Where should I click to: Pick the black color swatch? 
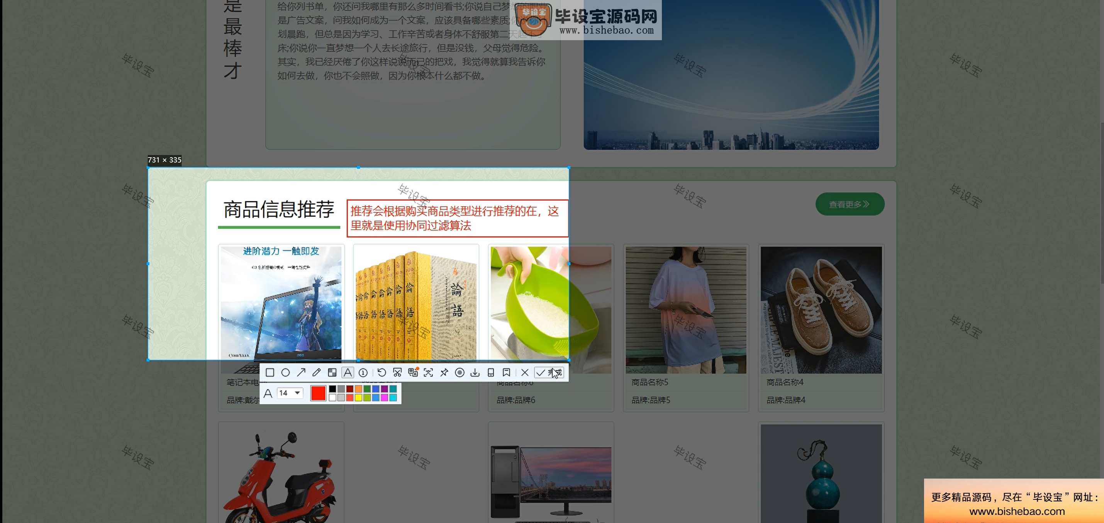(x=332, y=389)
